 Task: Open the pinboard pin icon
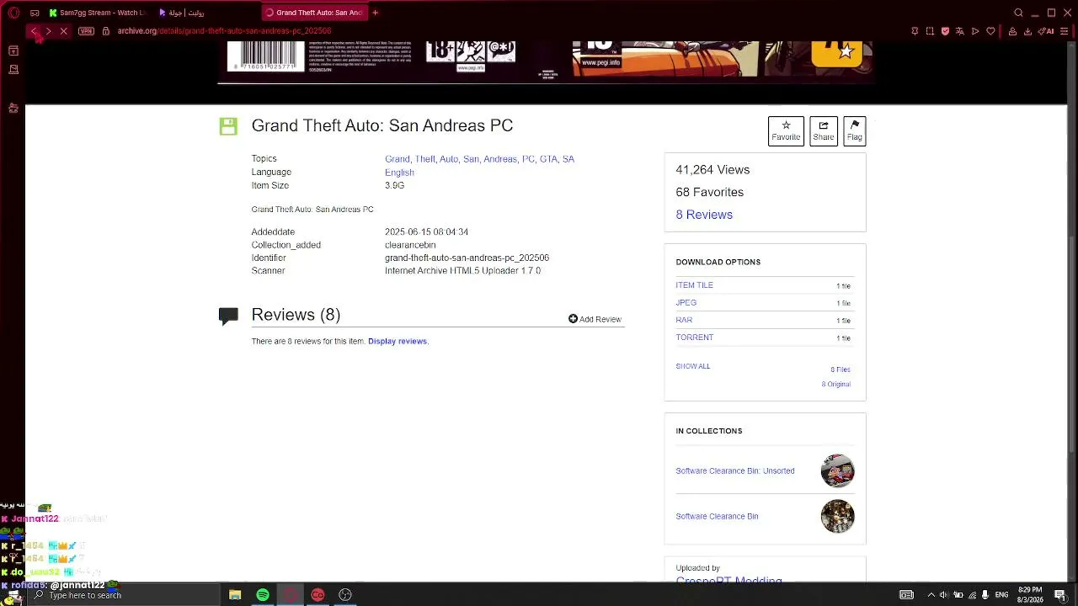pos(915,31)
